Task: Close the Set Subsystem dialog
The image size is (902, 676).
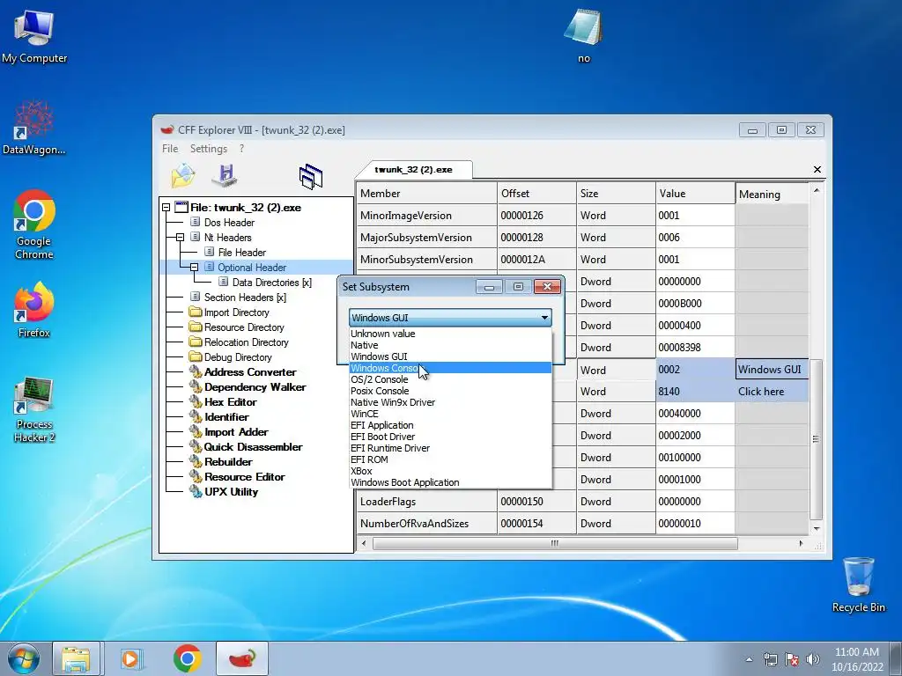Action: pyautogui.click(x=547, y=286)
